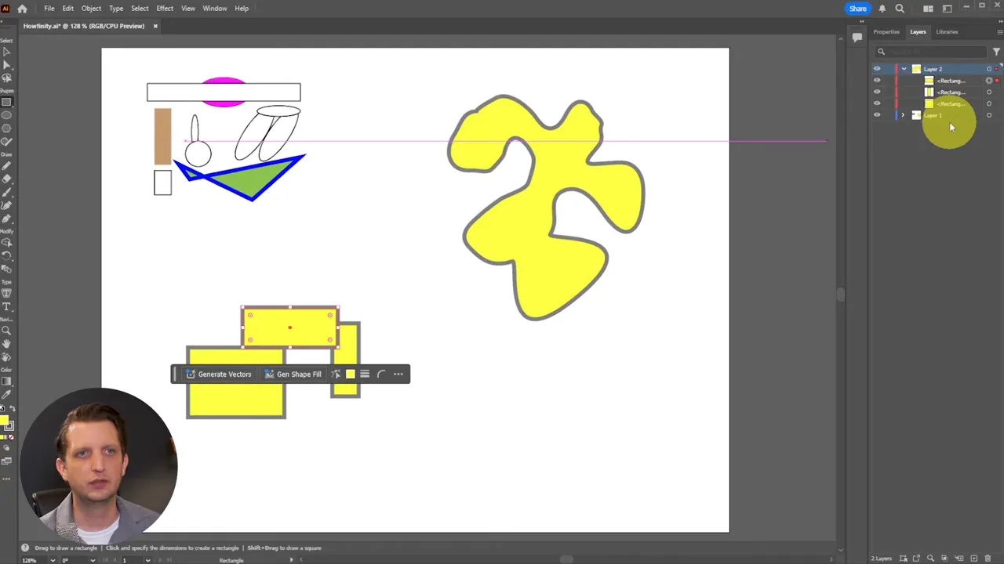Image resolution: width=1004 pixels, height=564 pixels.
Task: Select the Rectangle shape tool
Action: coord(8,101)
